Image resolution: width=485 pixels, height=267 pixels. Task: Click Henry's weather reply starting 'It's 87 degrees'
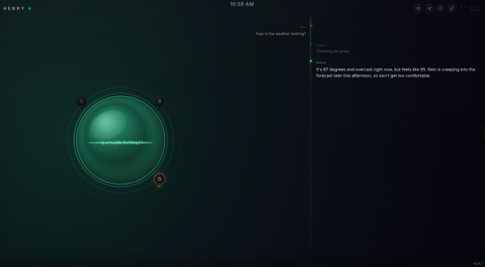(x=395, y=73)
